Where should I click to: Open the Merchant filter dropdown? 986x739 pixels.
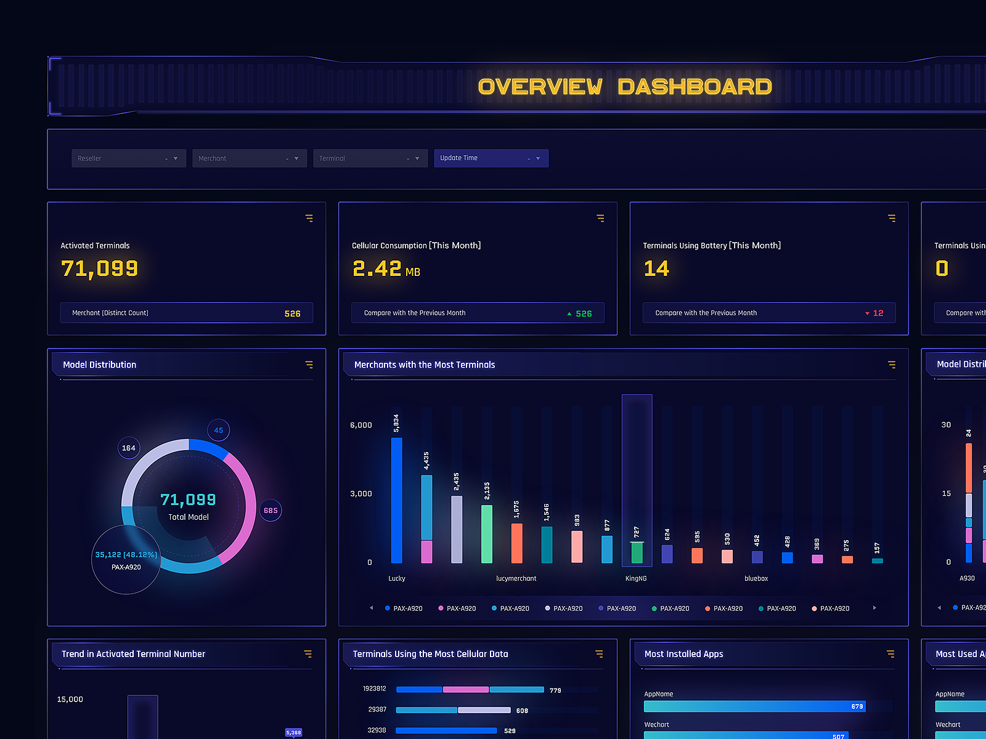pyautogui.click(x=249, y=158)
